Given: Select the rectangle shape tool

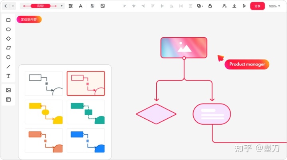Looking at the screenshot, I should point(8,20).
